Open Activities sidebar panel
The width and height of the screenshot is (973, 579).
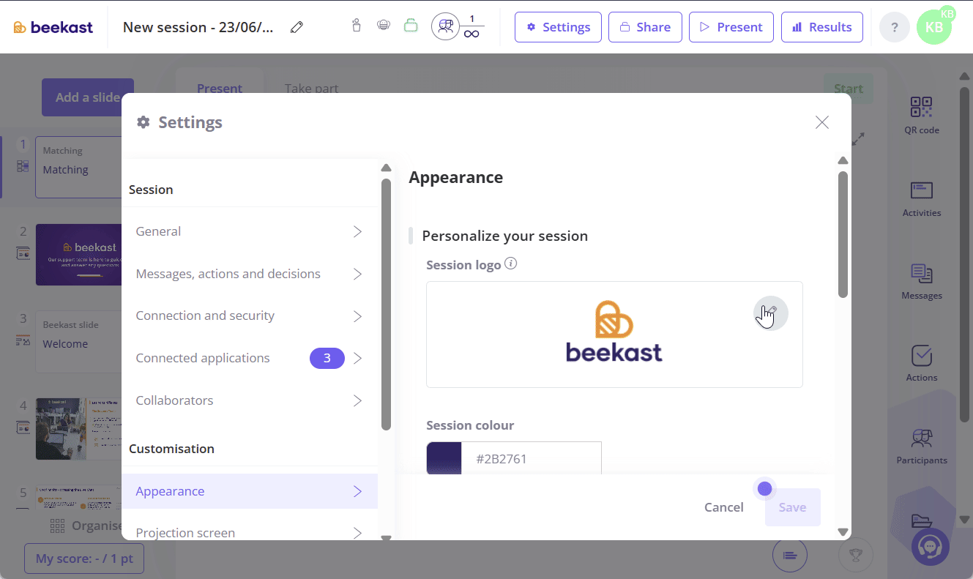click(922, 199)
